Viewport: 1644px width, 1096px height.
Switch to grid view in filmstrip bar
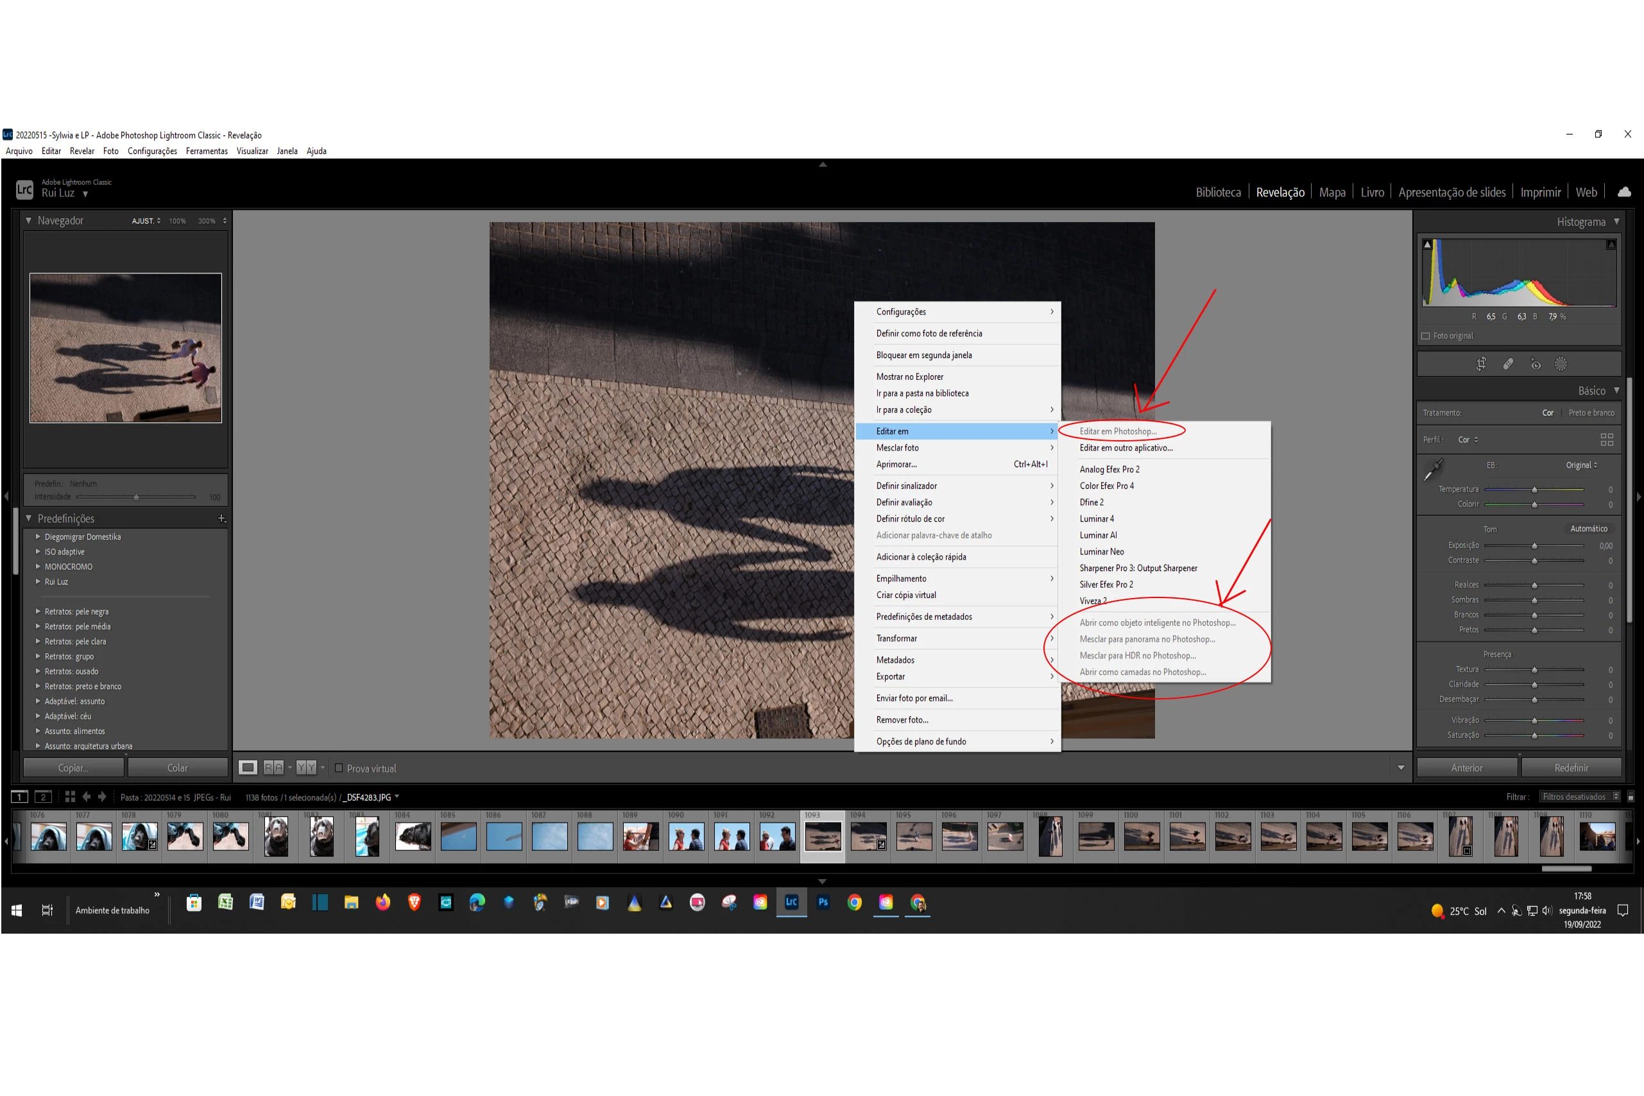pos(70,797)
